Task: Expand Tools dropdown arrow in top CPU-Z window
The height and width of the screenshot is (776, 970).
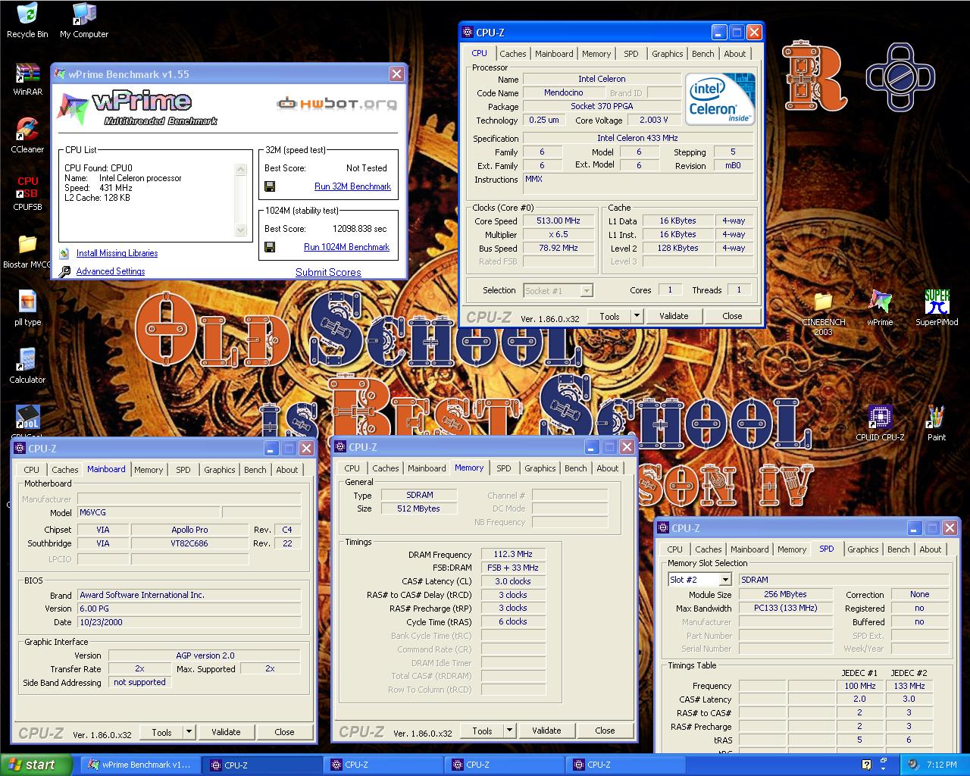Action: [x=637, y=316]
